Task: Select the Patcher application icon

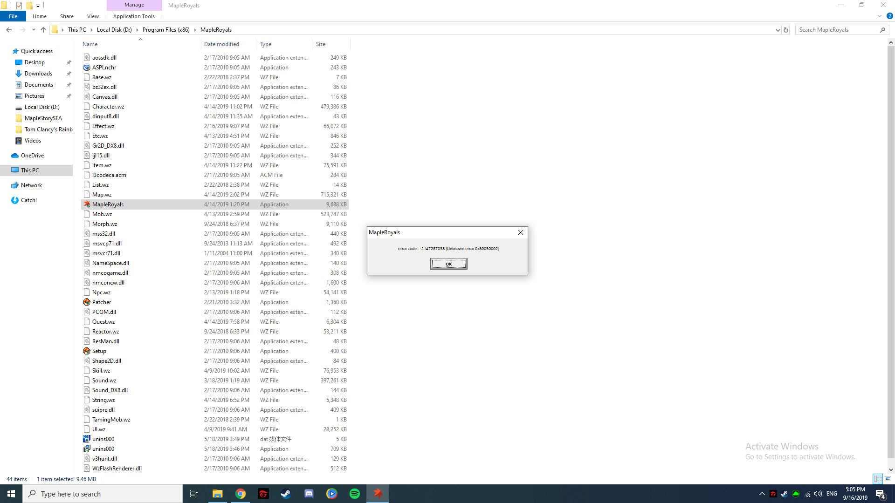Action: point(87,302)
